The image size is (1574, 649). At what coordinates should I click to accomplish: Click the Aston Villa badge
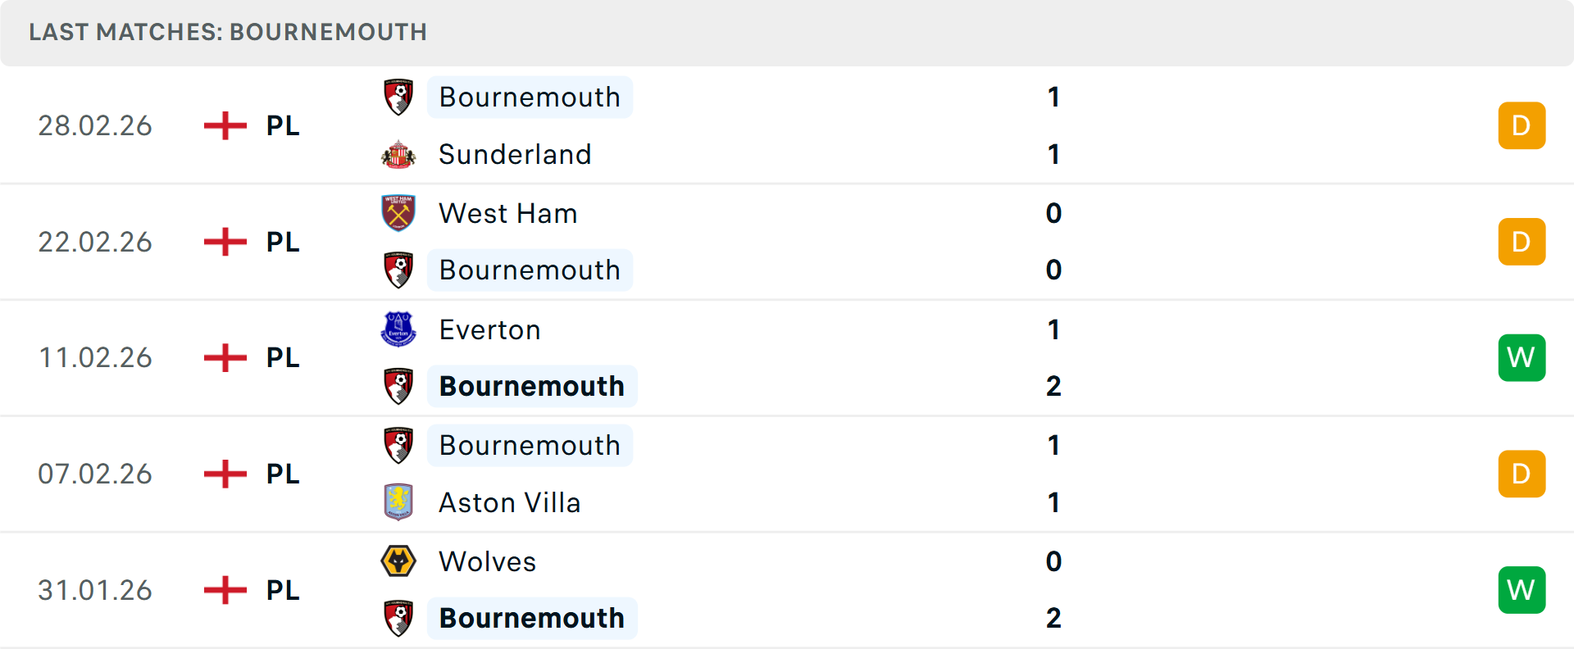click(399, 502)
